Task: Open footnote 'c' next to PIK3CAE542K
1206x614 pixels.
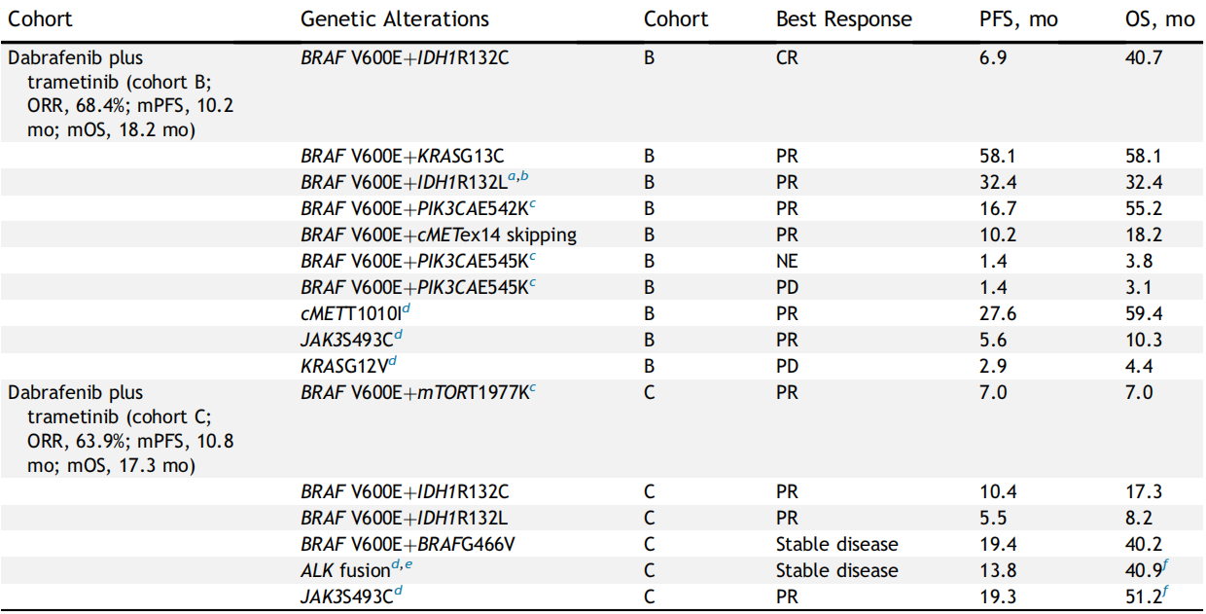Action: pyautogui.click(x=533, y=203)
